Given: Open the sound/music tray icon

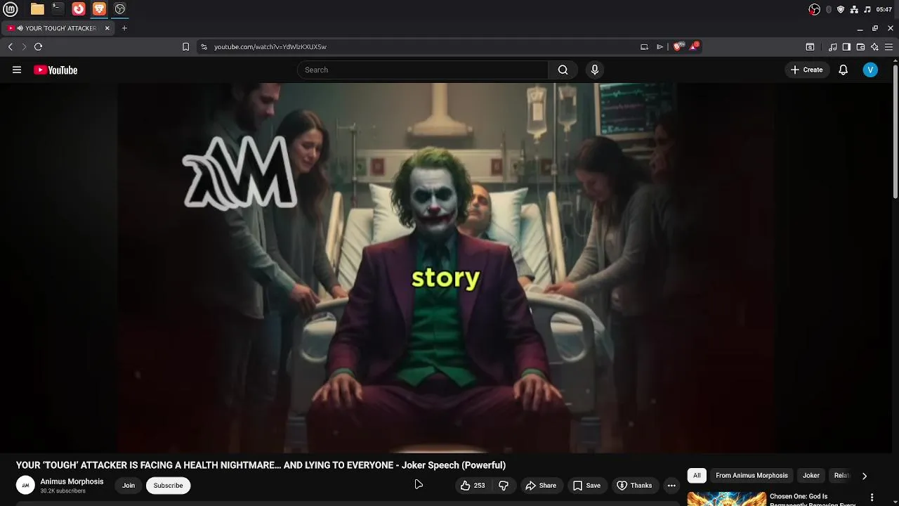Looking at the screenshot, I should click(867, 9).
